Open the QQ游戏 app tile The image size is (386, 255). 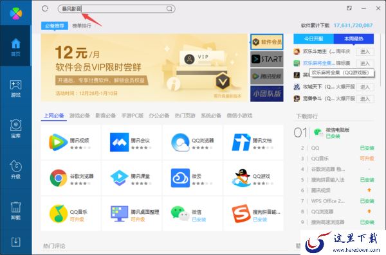click(x=253, y=178)
